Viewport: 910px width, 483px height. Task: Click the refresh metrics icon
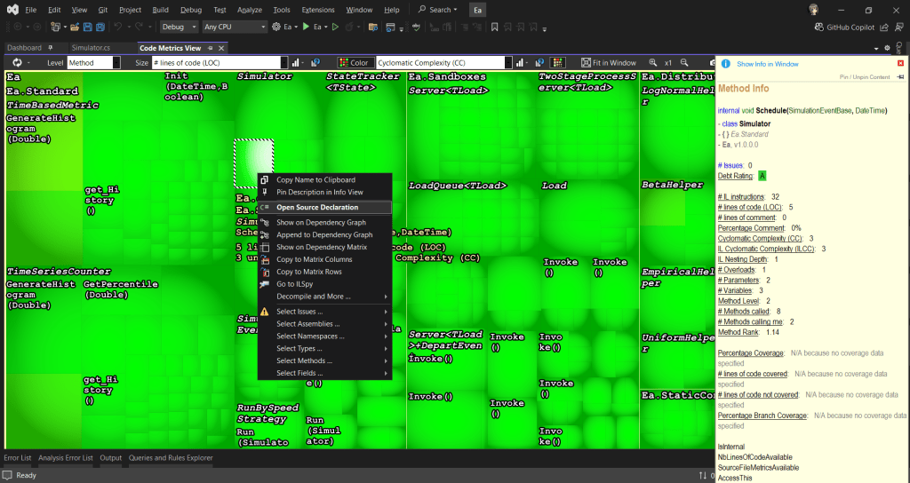pos(17,63)
